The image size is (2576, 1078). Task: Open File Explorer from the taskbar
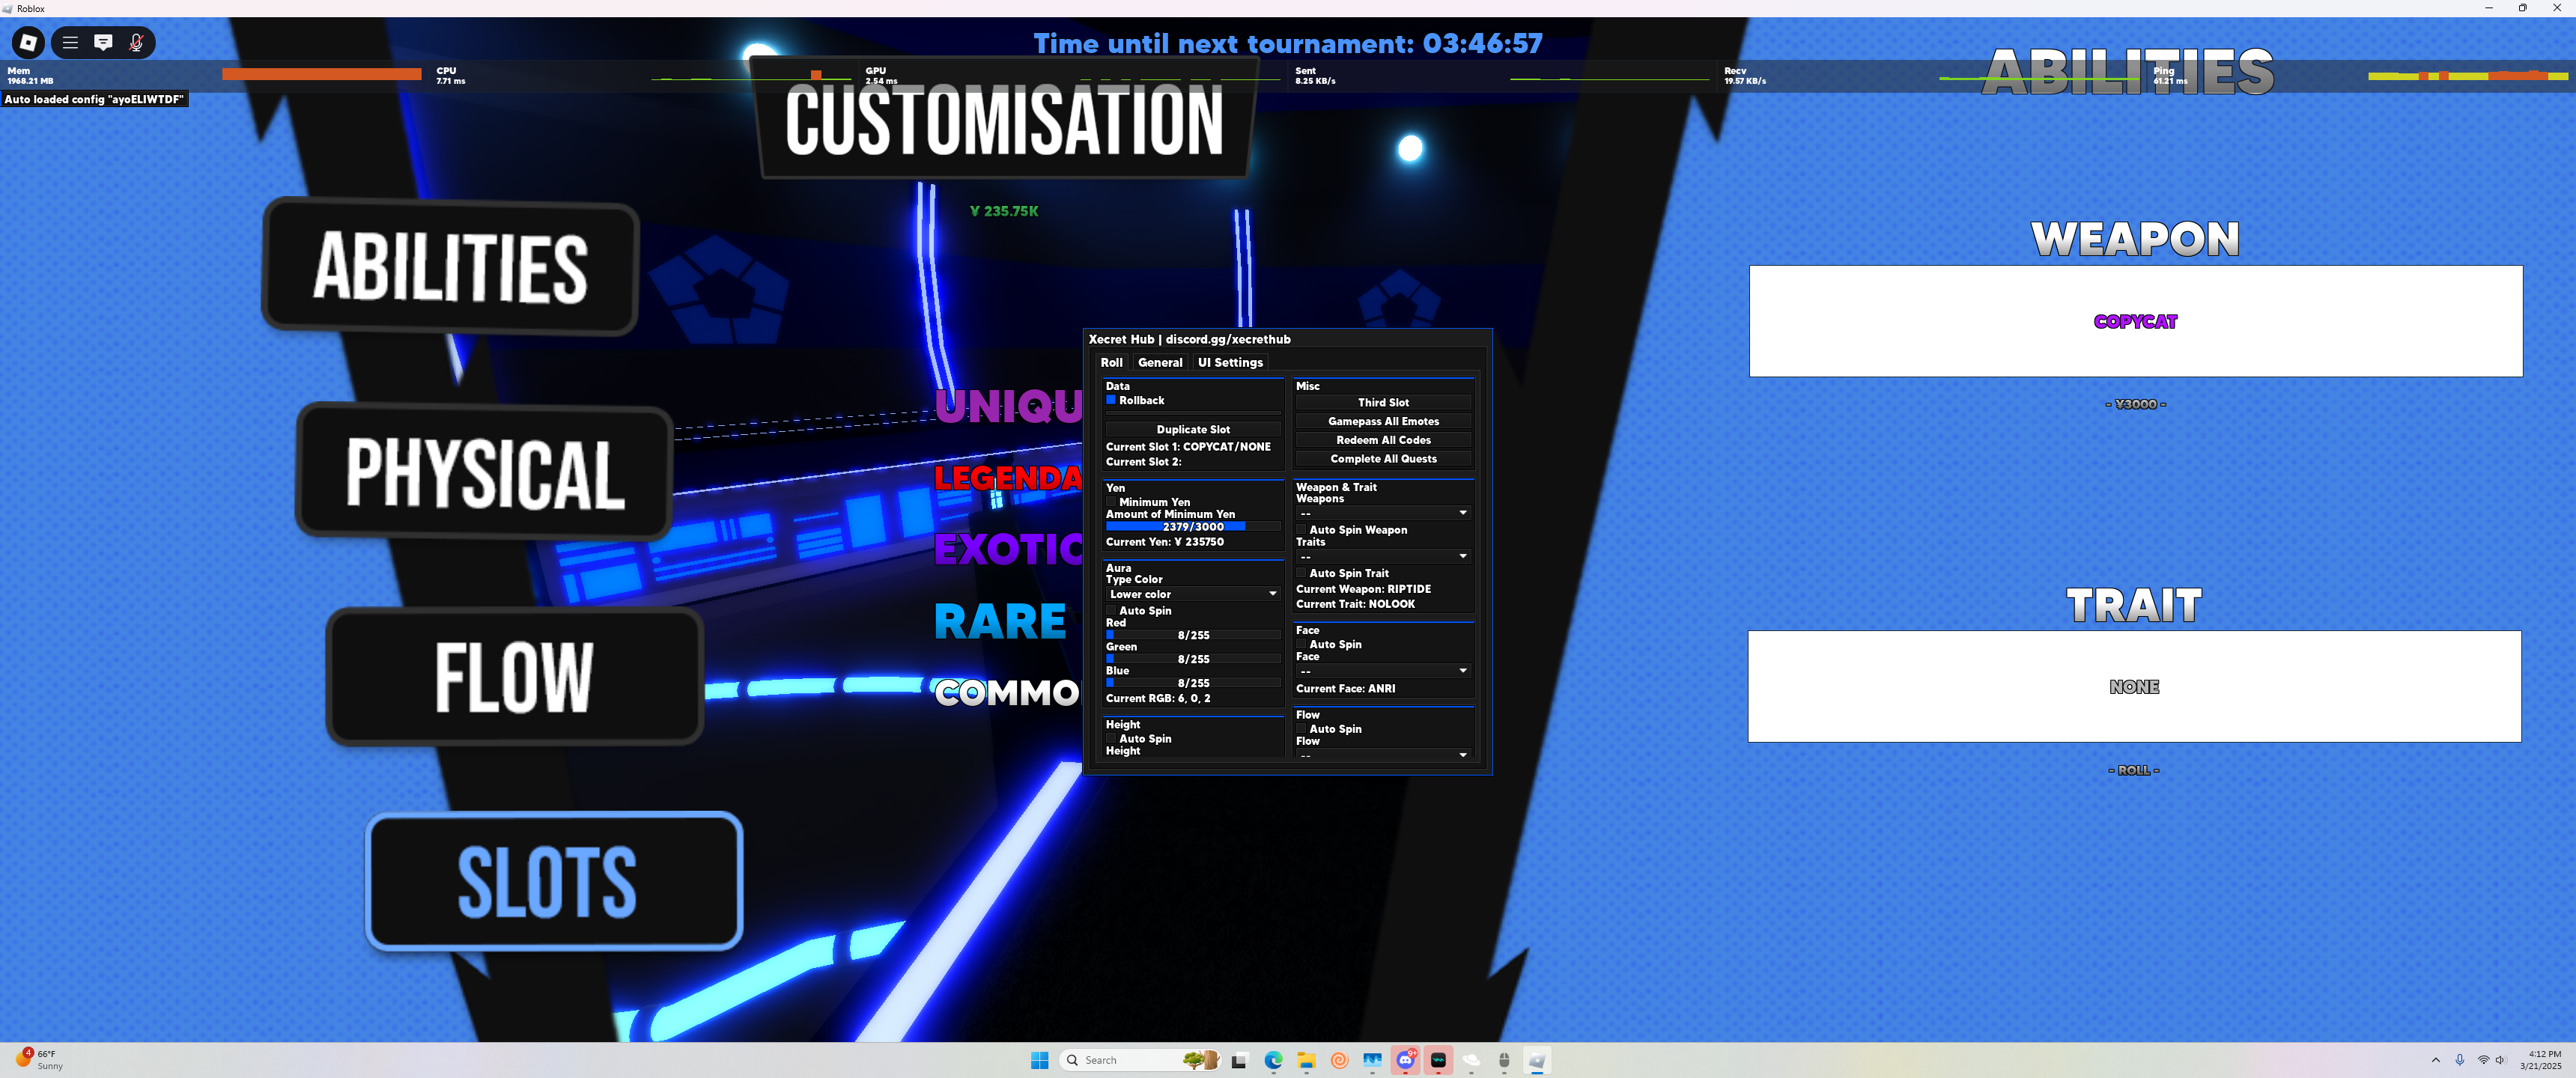pos(1306,1060)
